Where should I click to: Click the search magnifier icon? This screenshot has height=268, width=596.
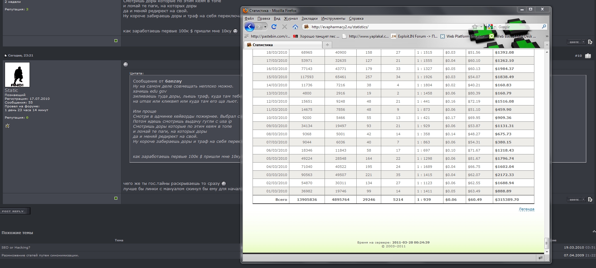(544, 27)
